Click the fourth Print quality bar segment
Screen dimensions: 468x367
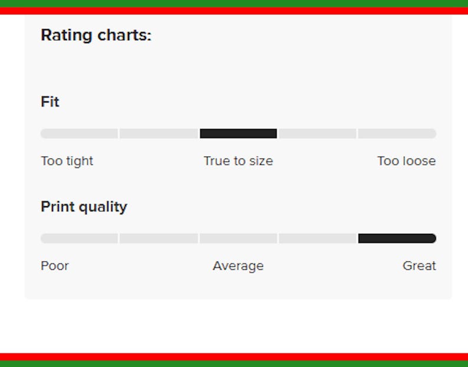coord(318,239)
